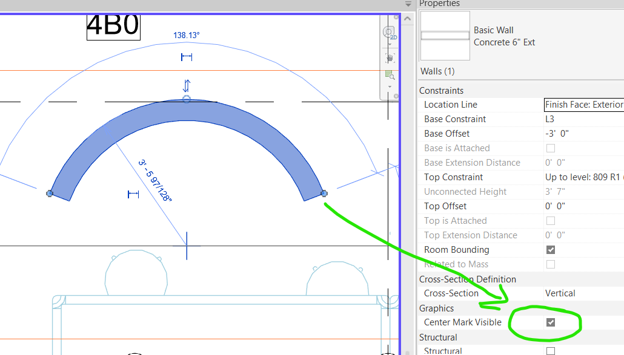The image size is (624, 355).
Task: Toggle the Room Bounding checkbox
Action: coord(550,250)
